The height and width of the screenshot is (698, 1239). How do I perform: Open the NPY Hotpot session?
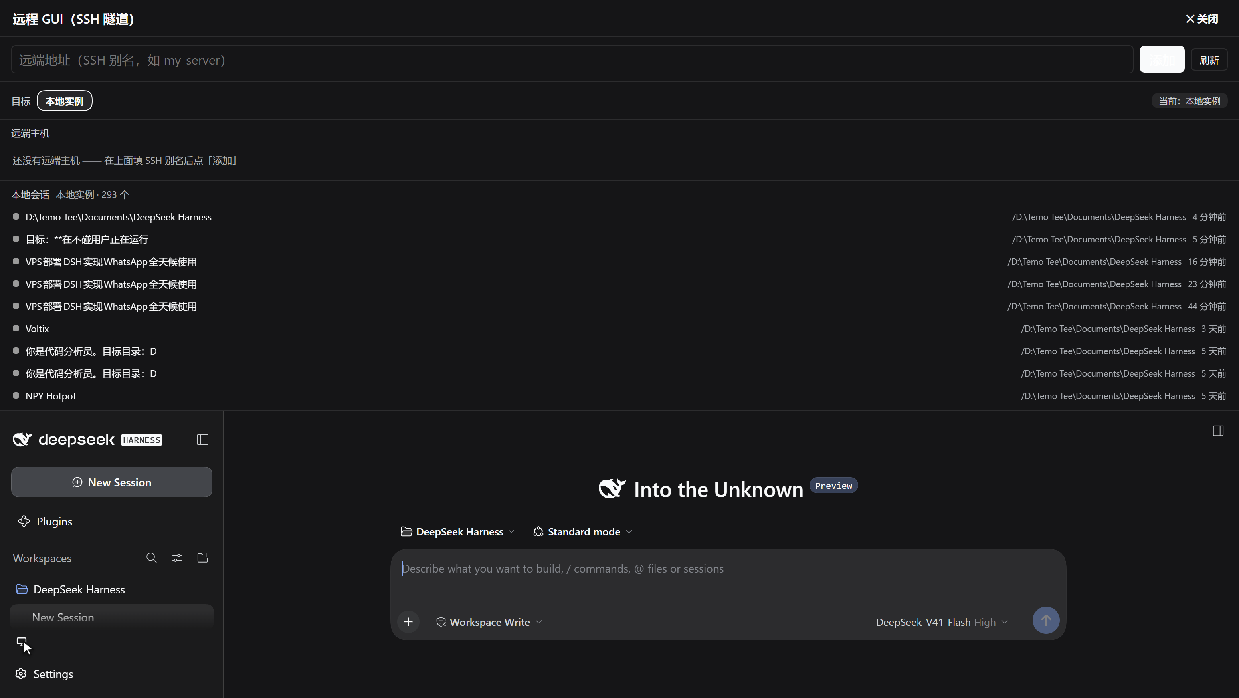(x=619, y=395)
